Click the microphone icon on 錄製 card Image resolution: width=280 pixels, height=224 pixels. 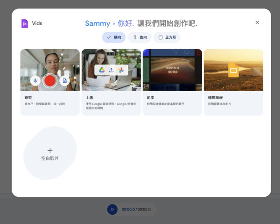tap(35, 81)
